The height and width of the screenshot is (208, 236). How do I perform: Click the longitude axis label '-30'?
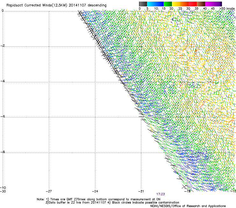(3, 191)
